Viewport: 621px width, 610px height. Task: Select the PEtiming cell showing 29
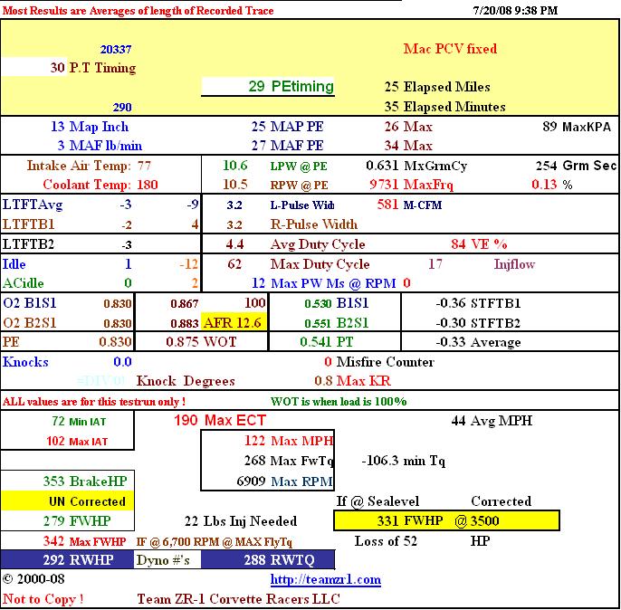coord(268,87)
